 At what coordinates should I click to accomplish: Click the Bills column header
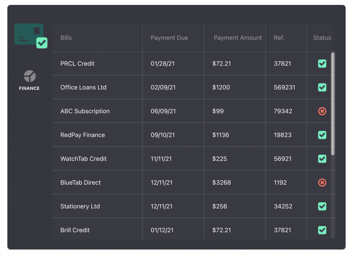click(66, 38)
